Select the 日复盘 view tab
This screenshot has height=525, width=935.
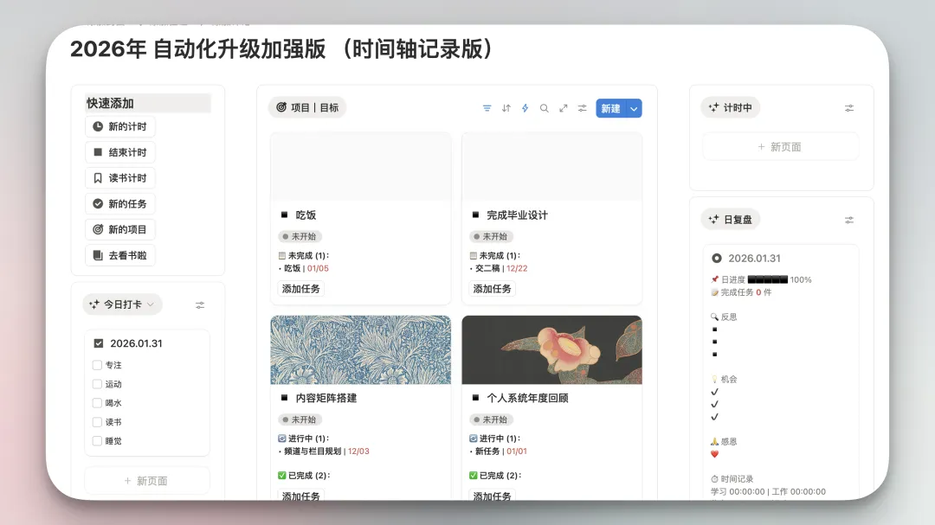pyautogui.click(x=731, y=220)
